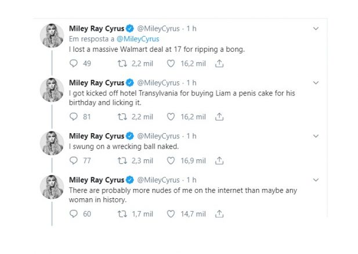358x254 pixels.
Task: Like the Walmart deal tweet
Action: (171, 63)
